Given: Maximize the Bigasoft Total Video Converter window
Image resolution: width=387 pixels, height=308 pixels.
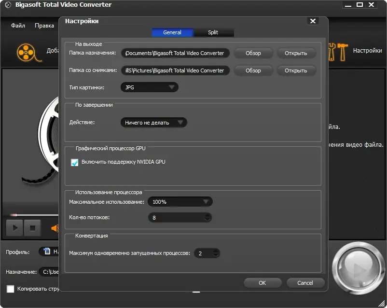Looking at the screenshot, I should pos(359,5).
